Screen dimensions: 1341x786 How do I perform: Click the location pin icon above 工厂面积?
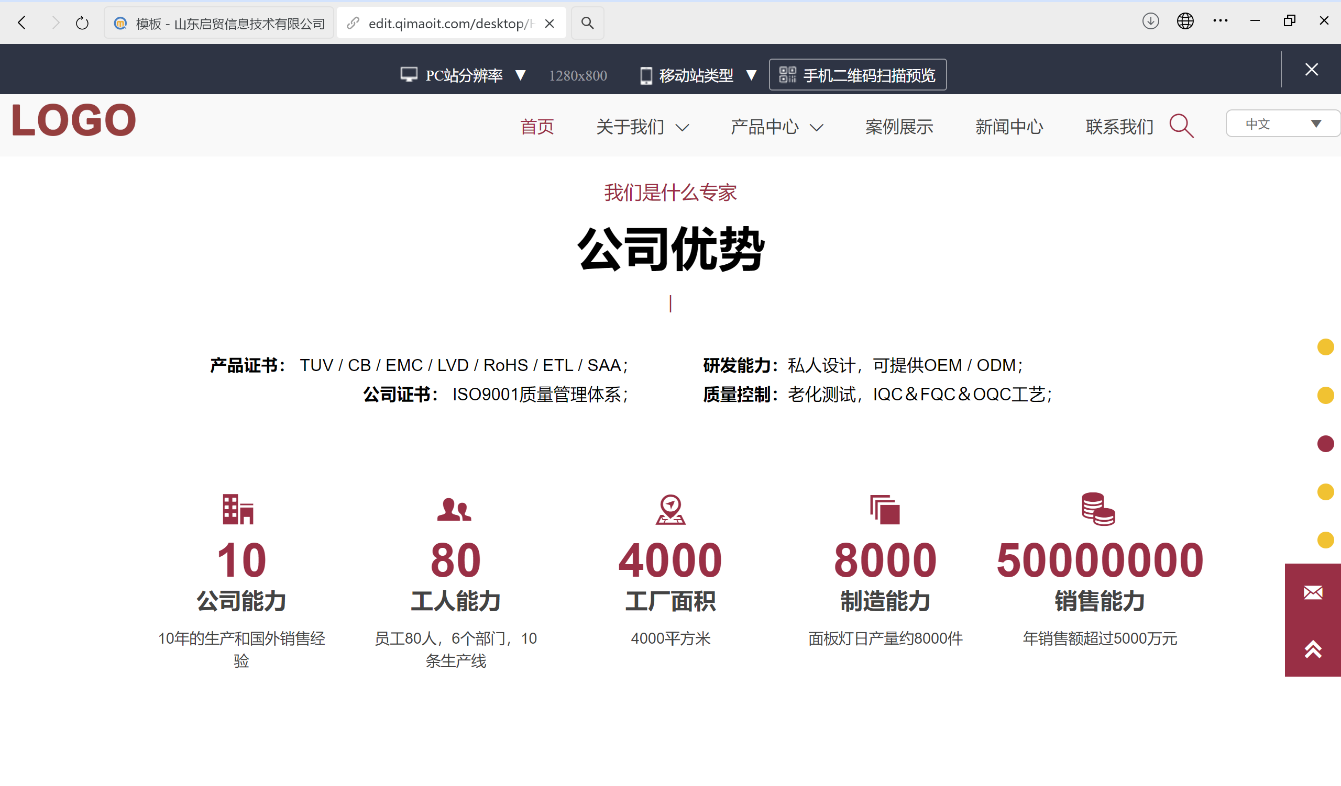[670, 509]
